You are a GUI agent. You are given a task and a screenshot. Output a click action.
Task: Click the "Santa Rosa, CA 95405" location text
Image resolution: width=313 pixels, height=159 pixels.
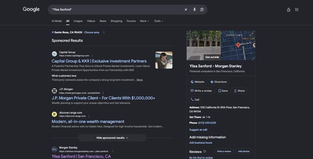[x=68, y=32]
